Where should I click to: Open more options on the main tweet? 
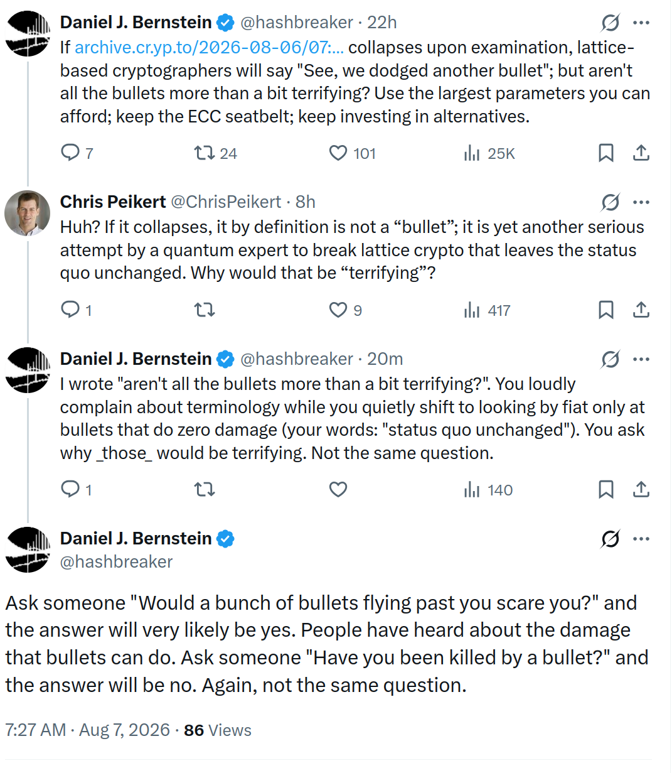(x=641, y=539)
